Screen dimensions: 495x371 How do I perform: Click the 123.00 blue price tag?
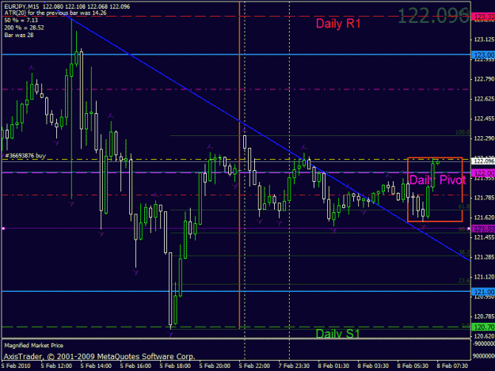[x=483, y=55]
